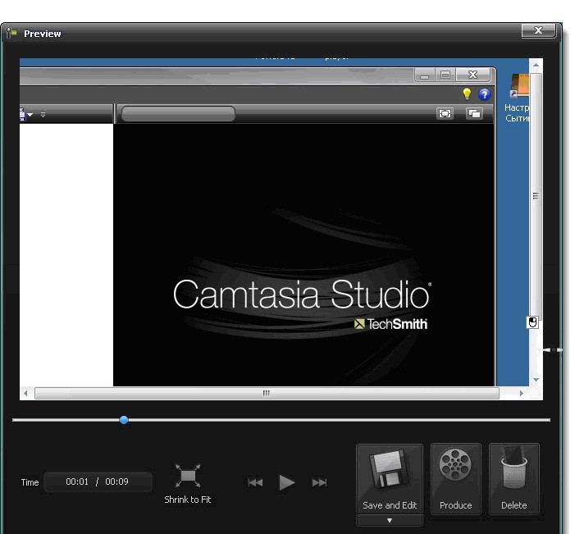Image resolution: width=575 pixels, height=534 pixels.
Task: Click the vertical scrollbar up arrow
Action: click(536, 65)
